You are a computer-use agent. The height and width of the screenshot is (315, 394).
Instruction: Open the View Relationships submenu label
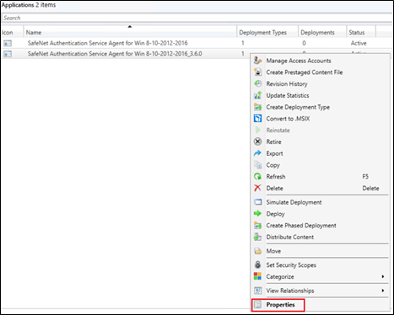[290, 291]
